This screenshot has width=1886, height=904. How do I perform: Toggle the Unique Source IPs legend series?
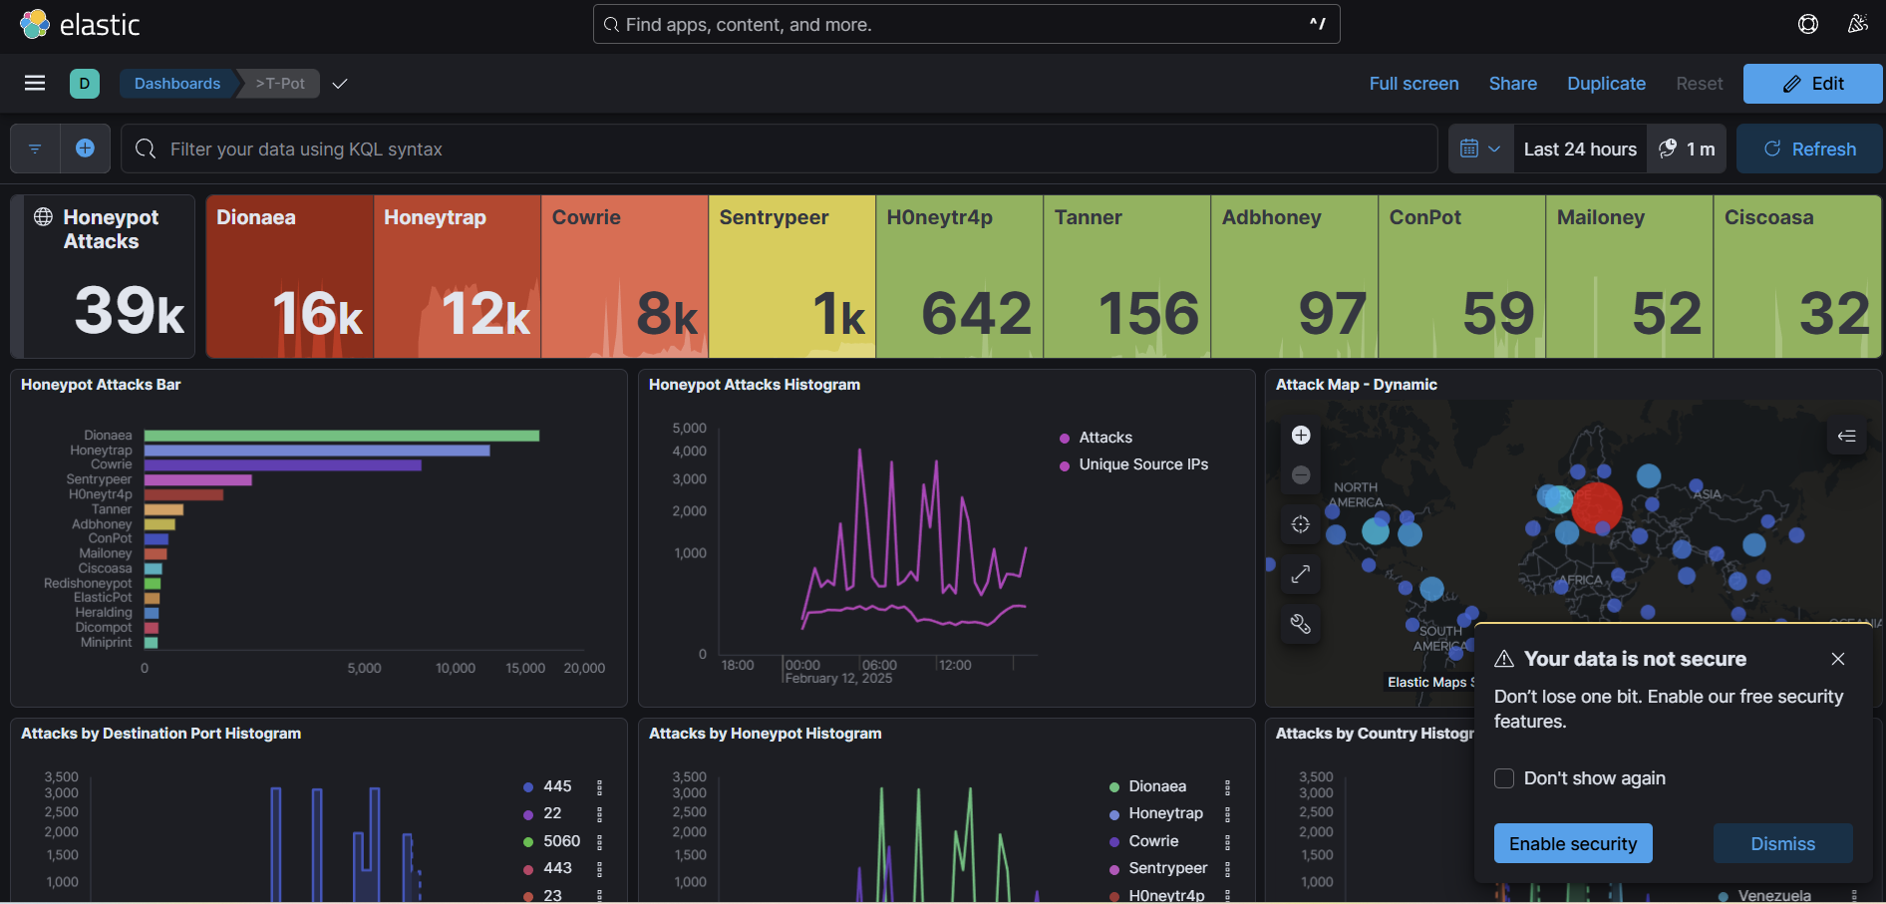[1143, 464]
